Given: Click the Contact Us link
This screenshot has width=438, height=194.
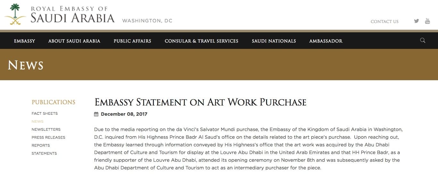Looking at the screenshot, I should [x=384, y=22].
